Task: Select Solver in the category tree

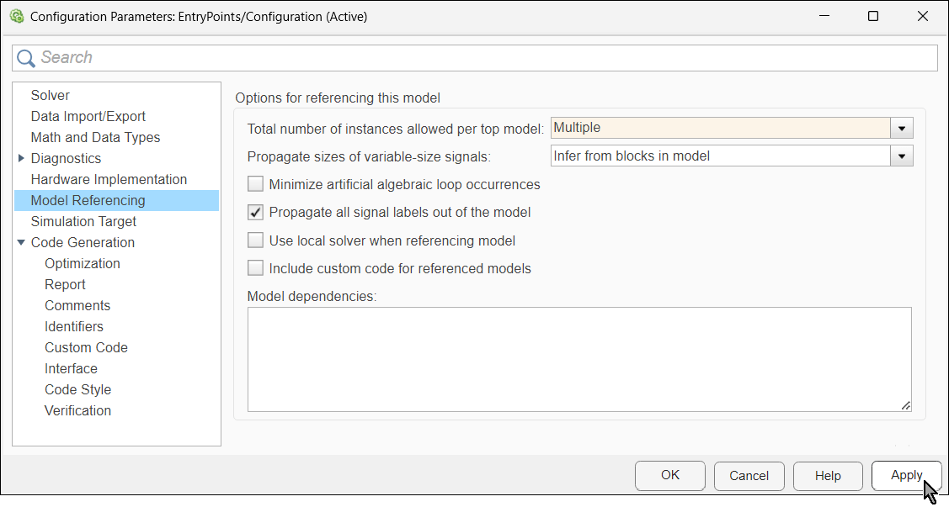Action: pos(50,94)
